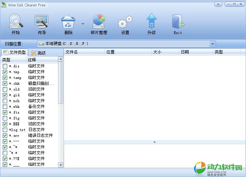
Task: Enable the *.diz file type checkbox
Action: (5, 66)
